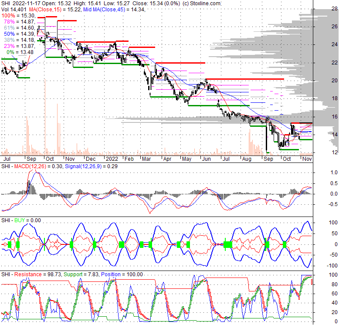339x325 pixels.
Task: Click the Resistance panel axis label '20'
Action: 335,312
